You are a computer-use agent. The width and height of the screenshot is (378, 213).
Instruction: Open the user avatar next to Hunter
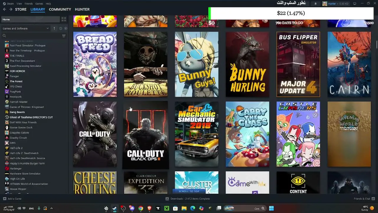point(325,4)
